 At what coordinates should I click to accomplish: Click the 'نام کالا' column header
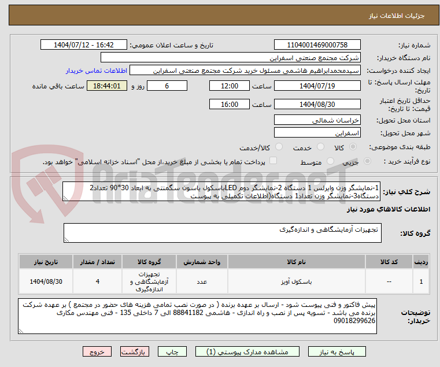click(x=297, y=262)
